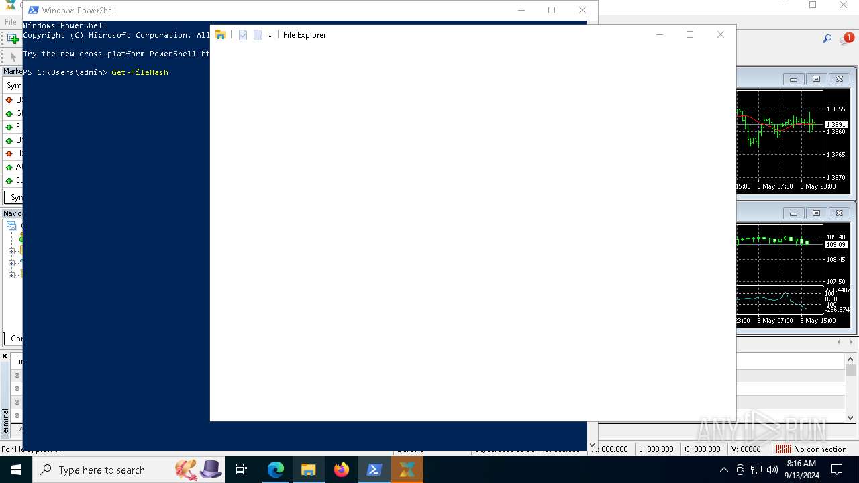The height and width of the screenshot is (483, 859).
Task: Expand the third tree node in Navigator panel
Action: click(x=11, y=263)
